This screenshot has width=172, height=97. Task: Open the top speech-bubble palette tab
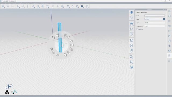[x=169, y=11]
